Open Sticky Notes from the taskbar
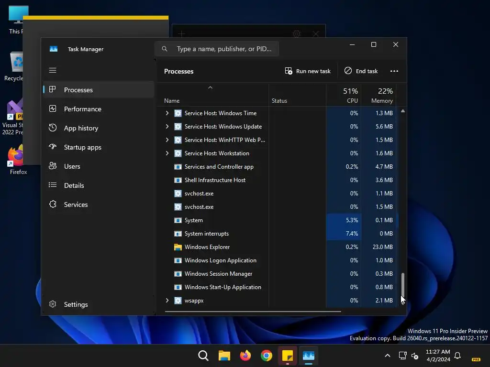The width and height of the screenshot is (490, 367). 288,356
